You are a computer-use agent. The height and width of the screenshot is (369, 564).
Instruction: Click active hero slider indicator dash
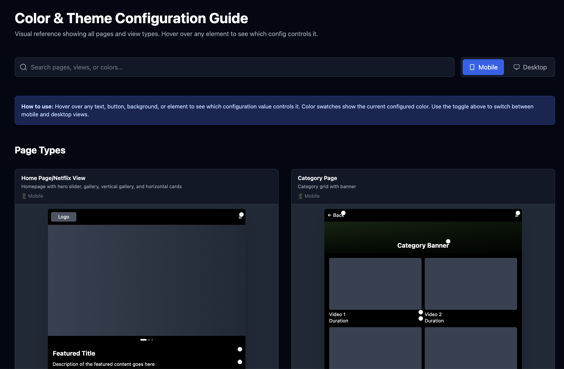[144, 340]
